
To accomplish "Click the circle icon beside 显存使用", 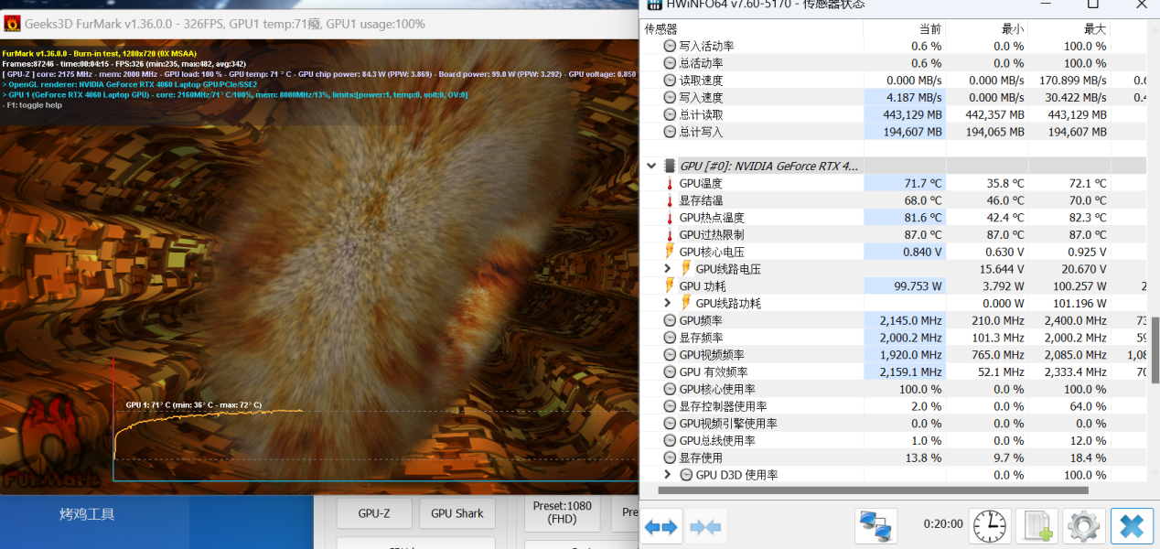I will [x=670, y=457].
